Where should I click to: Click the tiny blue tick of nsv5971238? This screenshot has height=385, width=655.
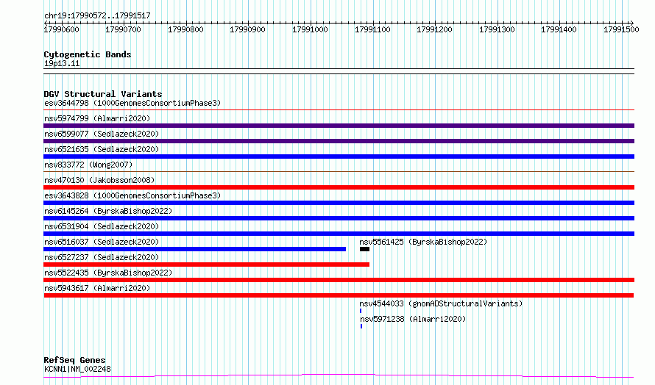click(x=361, y=326)
